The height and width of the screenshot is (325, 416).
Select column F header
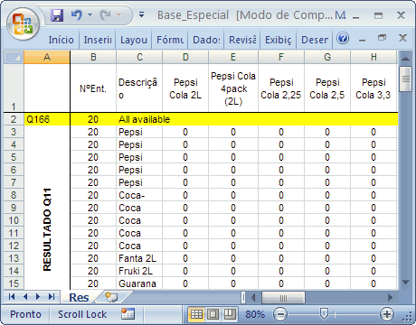[x=281, y=57]
